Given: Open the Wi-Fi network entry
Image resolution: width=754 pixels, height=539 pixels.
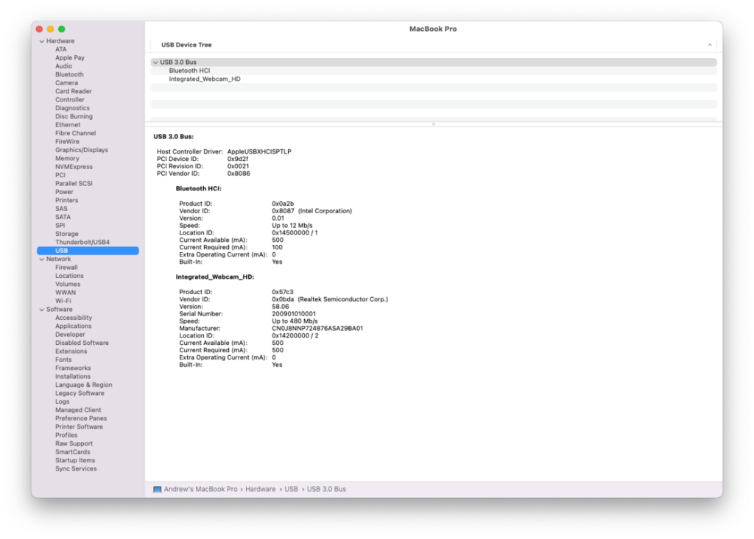Looking at the screenshot, I should click(63, 301).
